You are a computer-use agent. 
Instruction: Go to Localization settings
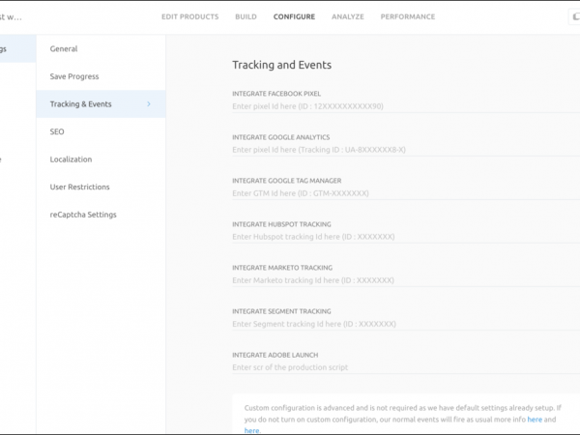(x=71, y=159)
